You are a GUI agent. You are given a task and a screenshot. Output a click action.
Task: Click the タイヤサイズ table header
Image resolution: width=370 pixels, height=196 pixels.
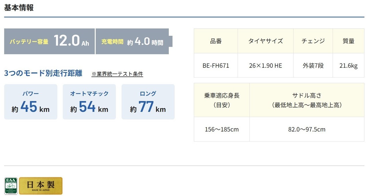[x=265, y=41]
